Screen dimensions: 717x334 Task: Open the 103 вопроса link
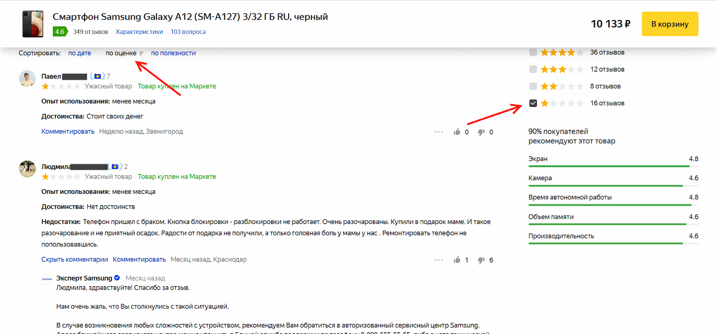click(188, 32)
